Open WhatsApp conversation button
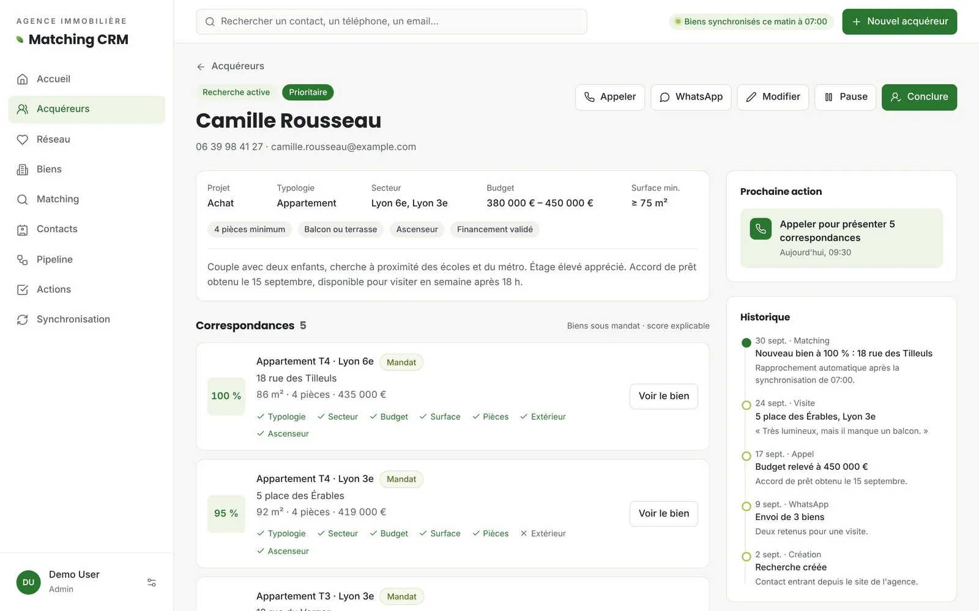Image resolution: width=979 pixels, height=611 pixels. click(691, 97)
